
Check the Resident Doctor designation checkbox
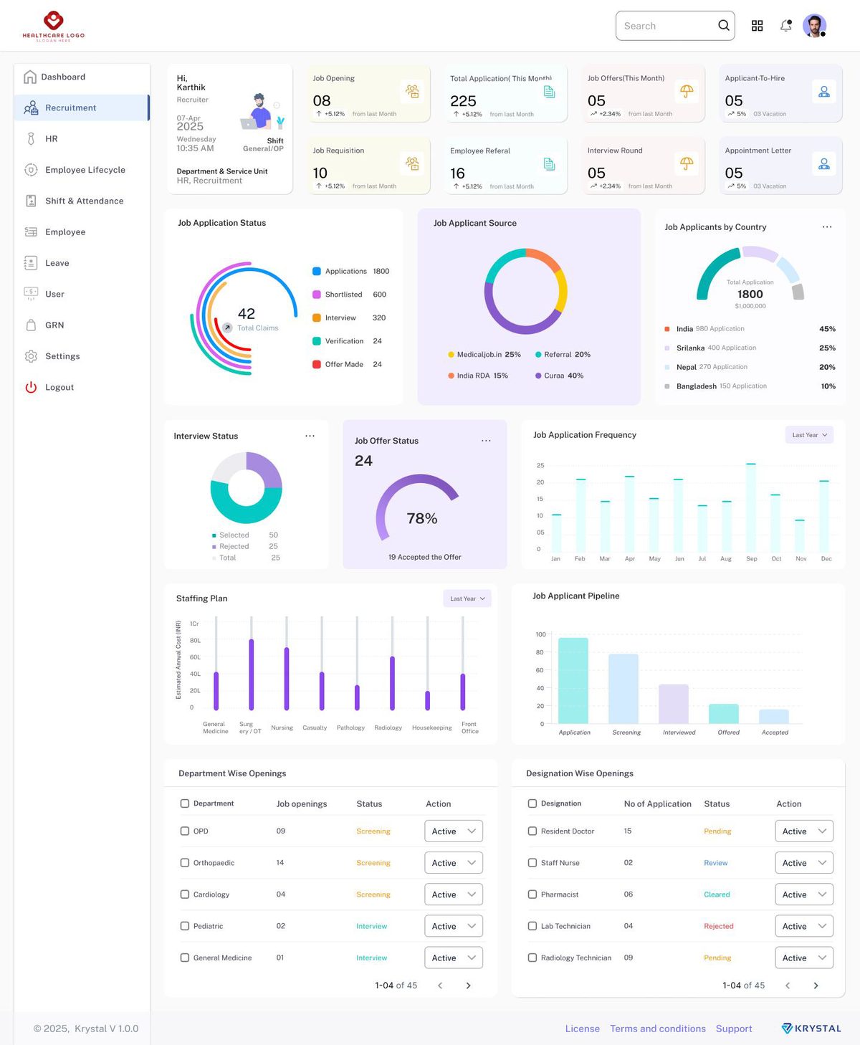click(x=532, y=831)
